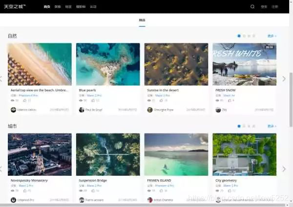Click the eye icon under Sunrise in the desert
Viewport: 293px width, 207px height.
tap(149, 100)
